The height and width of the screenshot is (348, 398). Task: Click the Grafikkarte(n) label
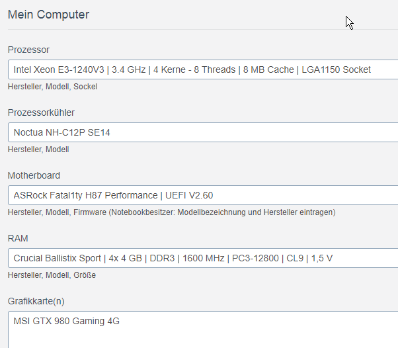pos(36,301)
